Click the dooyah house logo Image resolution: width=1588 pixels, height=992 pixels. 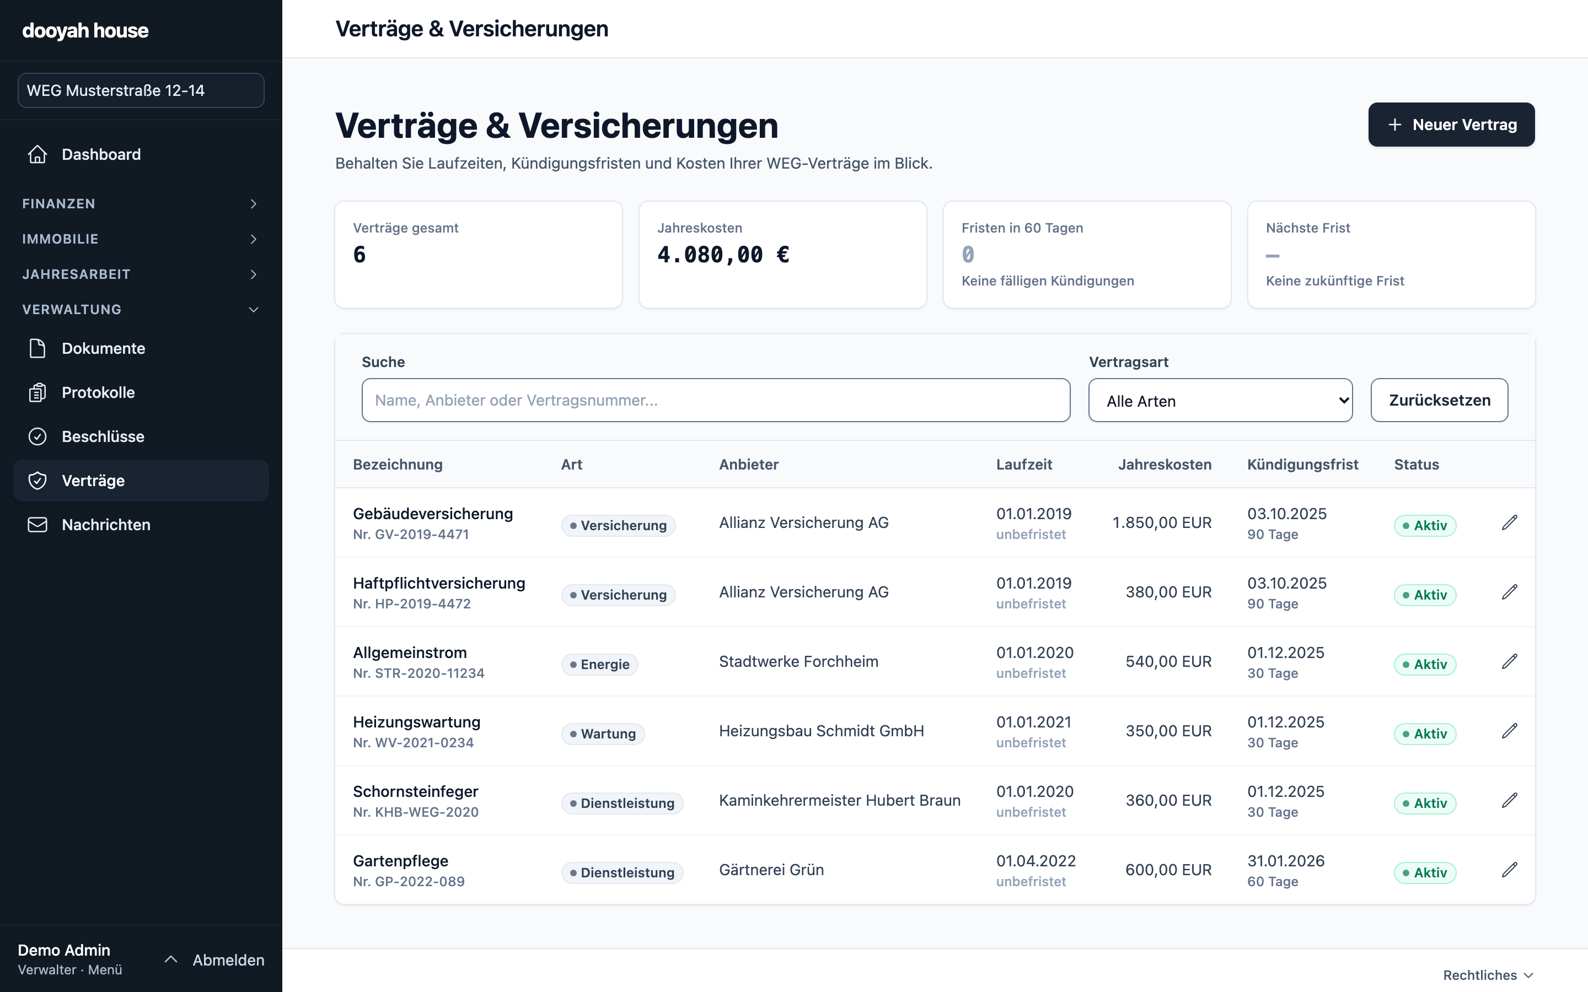point(85,30)
